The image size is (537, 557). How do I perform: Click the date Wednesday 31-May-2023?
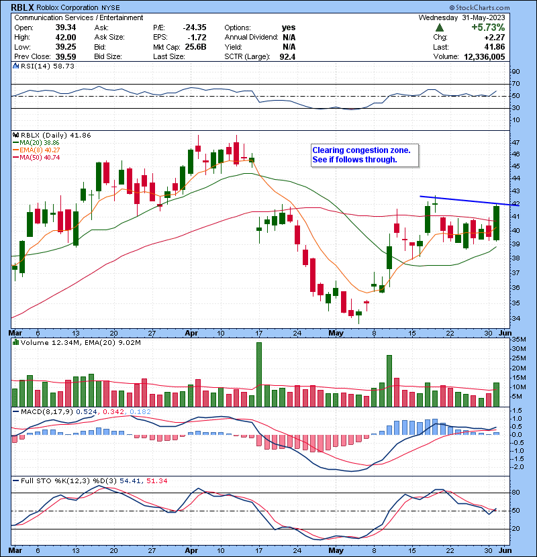tap(462, 17)
